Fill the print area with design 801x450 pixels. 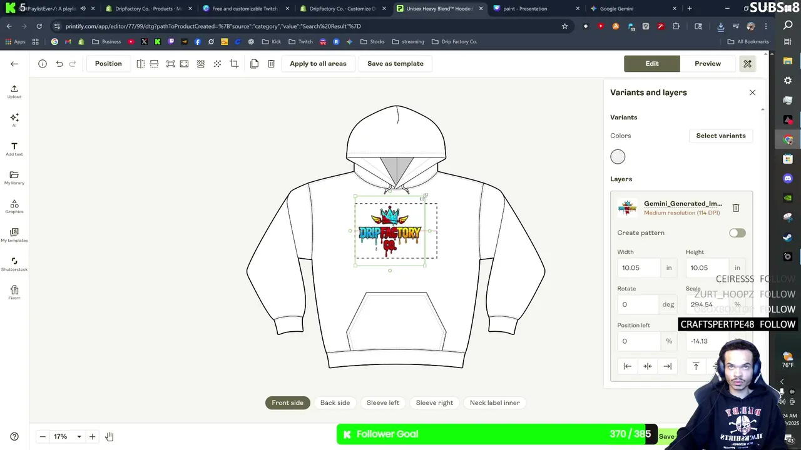184,64
